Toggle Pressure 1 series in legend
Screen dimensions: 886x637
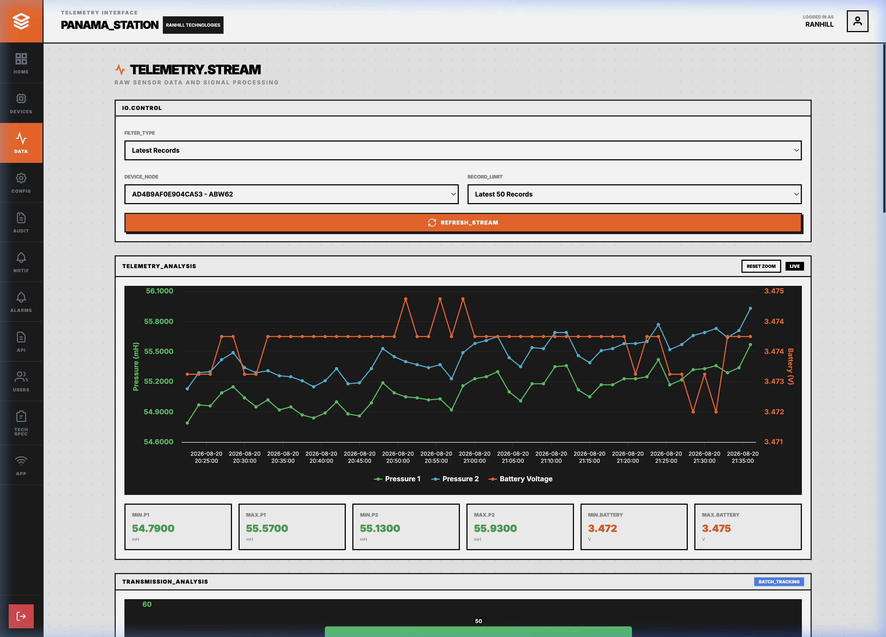(397, 479)
